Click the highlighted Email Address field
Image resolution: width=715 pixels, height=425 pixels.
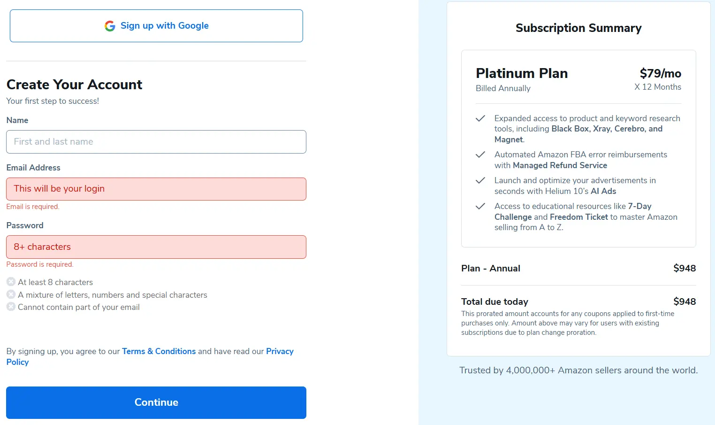tap(156, 189)
